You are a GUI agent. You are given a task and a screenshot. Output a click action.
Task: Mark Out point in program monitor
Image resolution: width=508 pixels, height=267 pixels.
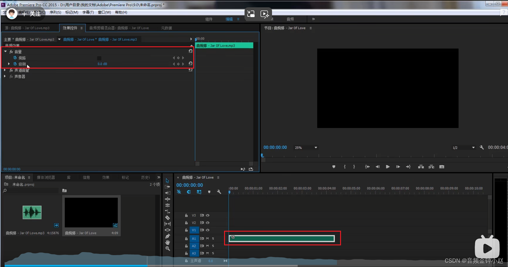(x=354, y=167)
